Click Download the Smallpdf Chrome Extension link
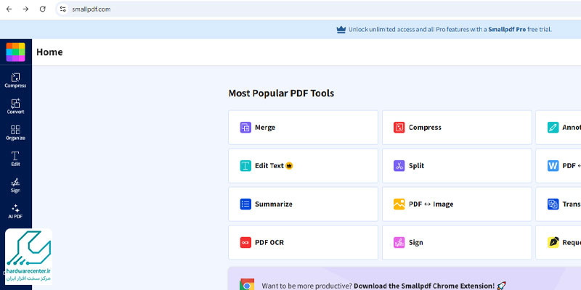The image size is (581, 290). pos(424,286)
